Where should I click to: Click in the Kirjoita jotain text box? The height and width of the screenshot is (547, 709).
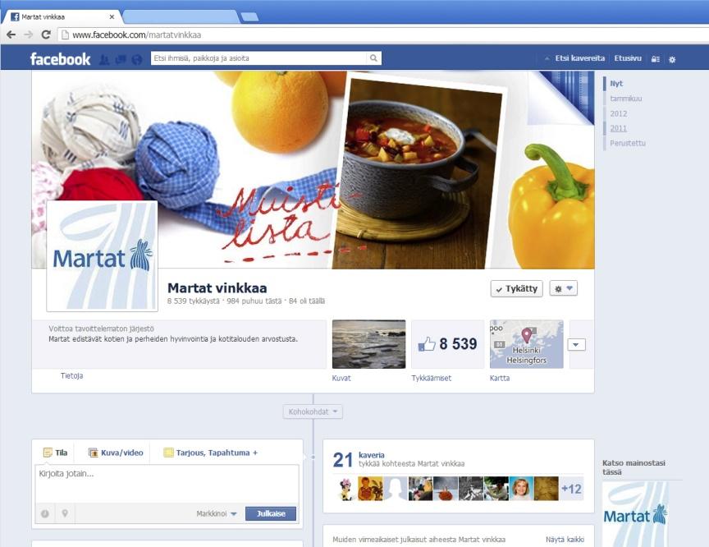[167, 484]
